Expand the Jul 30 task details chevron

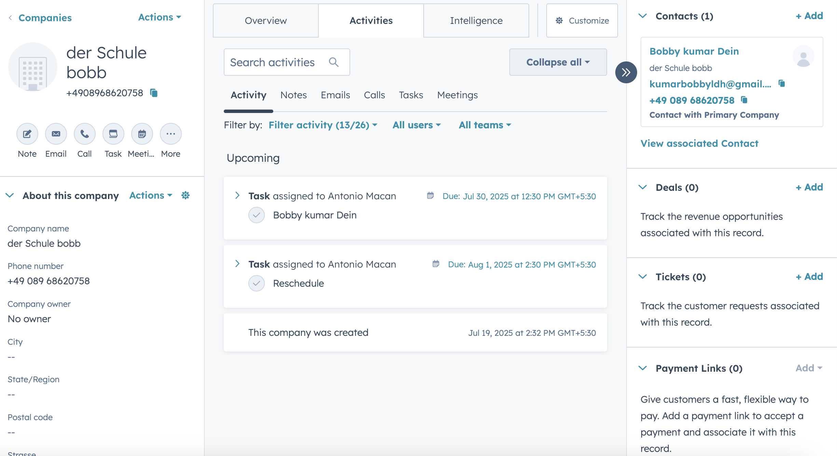pyautogui.click(x=237, y=196)
